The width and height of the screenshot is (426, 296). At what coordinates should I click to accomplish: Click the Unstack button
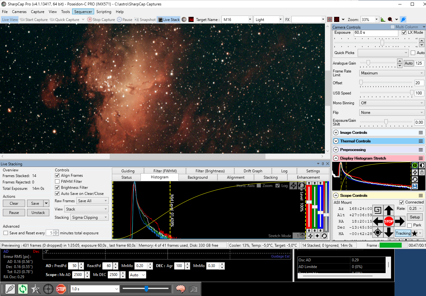coord(38,213)
